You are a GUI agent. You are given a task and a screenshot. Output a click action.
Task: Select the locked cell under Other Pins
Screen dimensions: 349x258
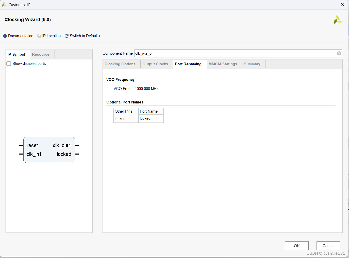(126, 119)
